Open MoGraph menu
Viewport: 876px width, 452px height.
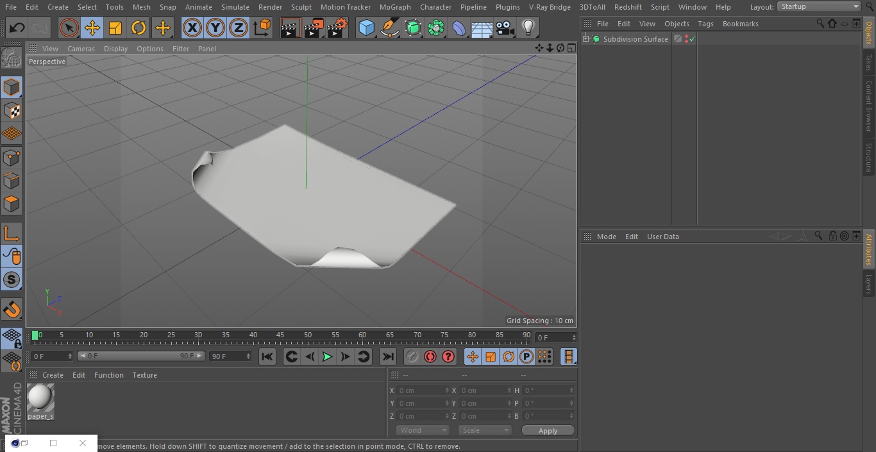click(x=395, y=7)
